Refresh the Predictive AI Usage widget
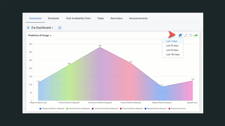Image resolution: width=225 pixels, height=126 pixels. click(191, 35)
